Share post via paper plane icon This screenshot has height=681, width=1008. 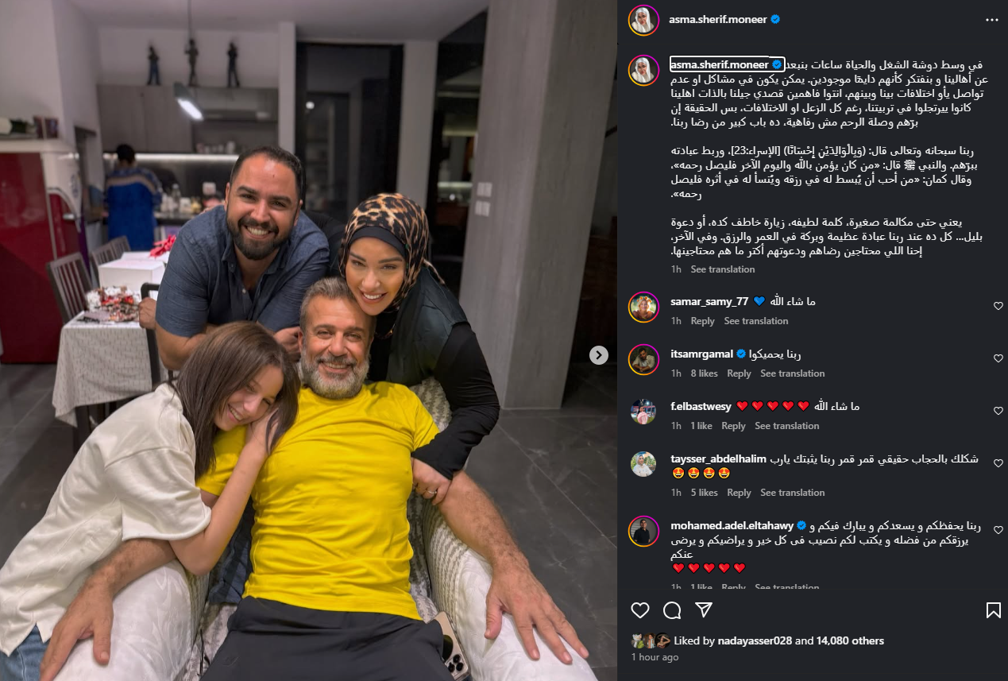[x=704, y=609]
